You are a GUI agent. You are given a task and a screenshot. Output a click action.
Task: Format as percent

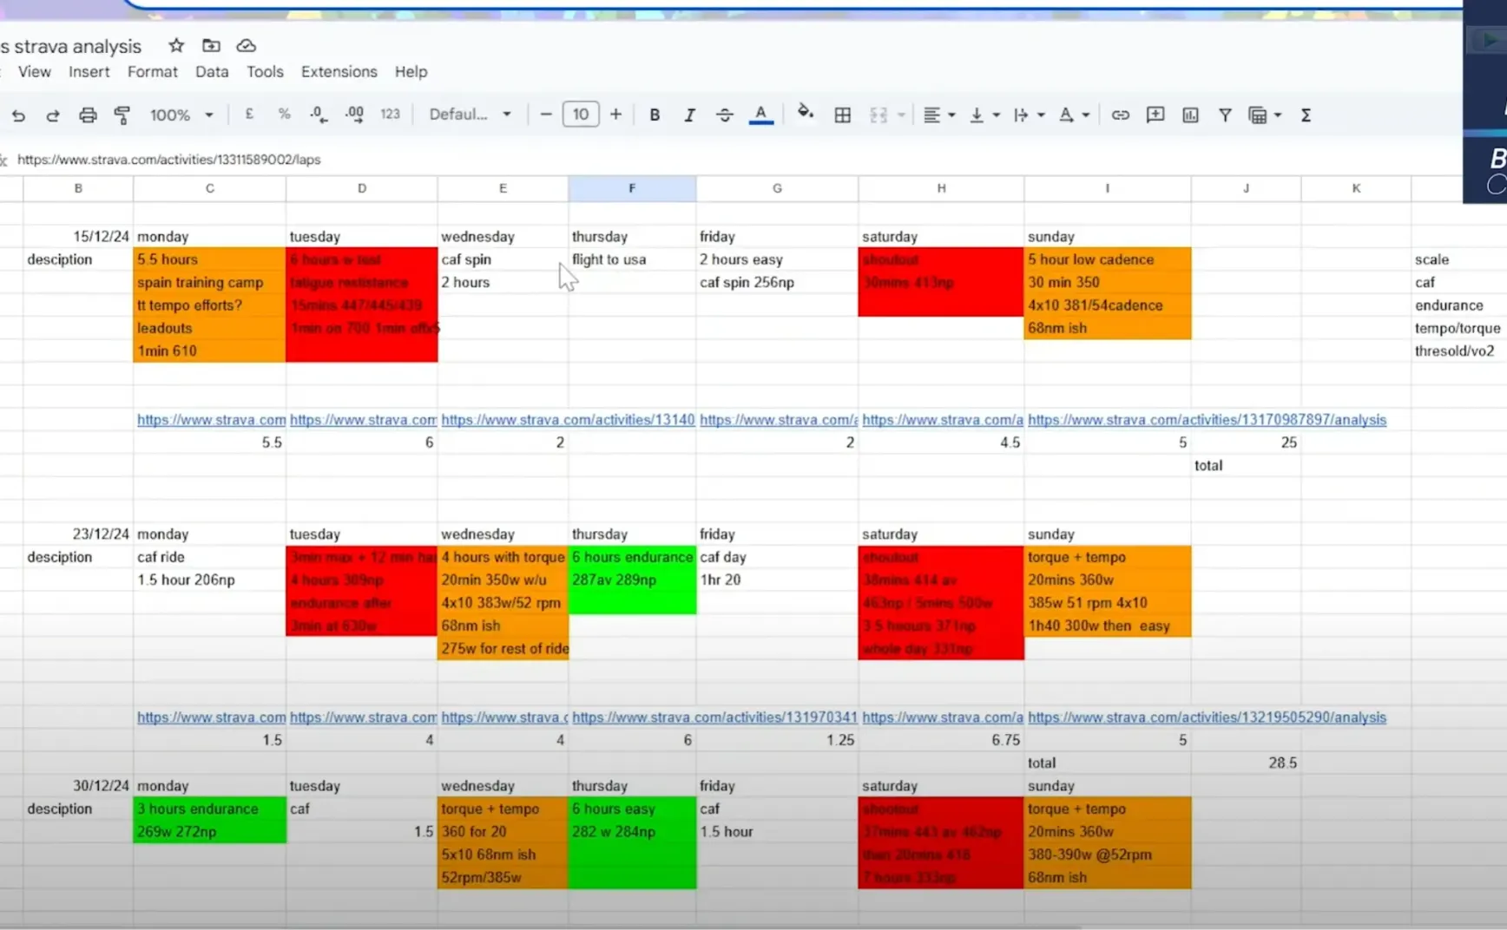point(284,114)
